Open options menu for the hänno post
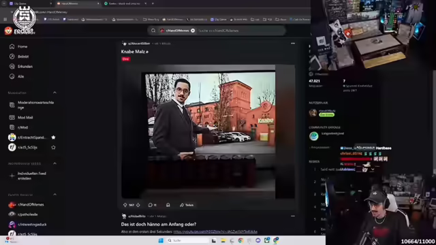Image resolution: width=436 pixels, height=245 pixels. coord(293,216)
